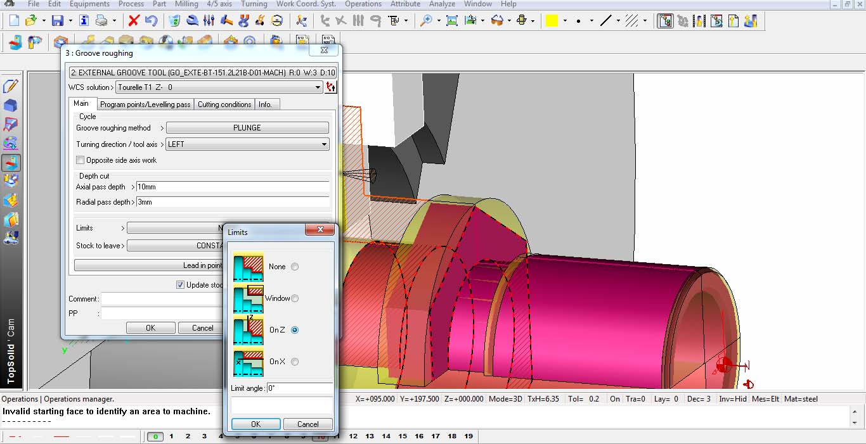This screenshot has height=444, width=866.
Task: Click the blue information icon
Action: coord(84,21)
